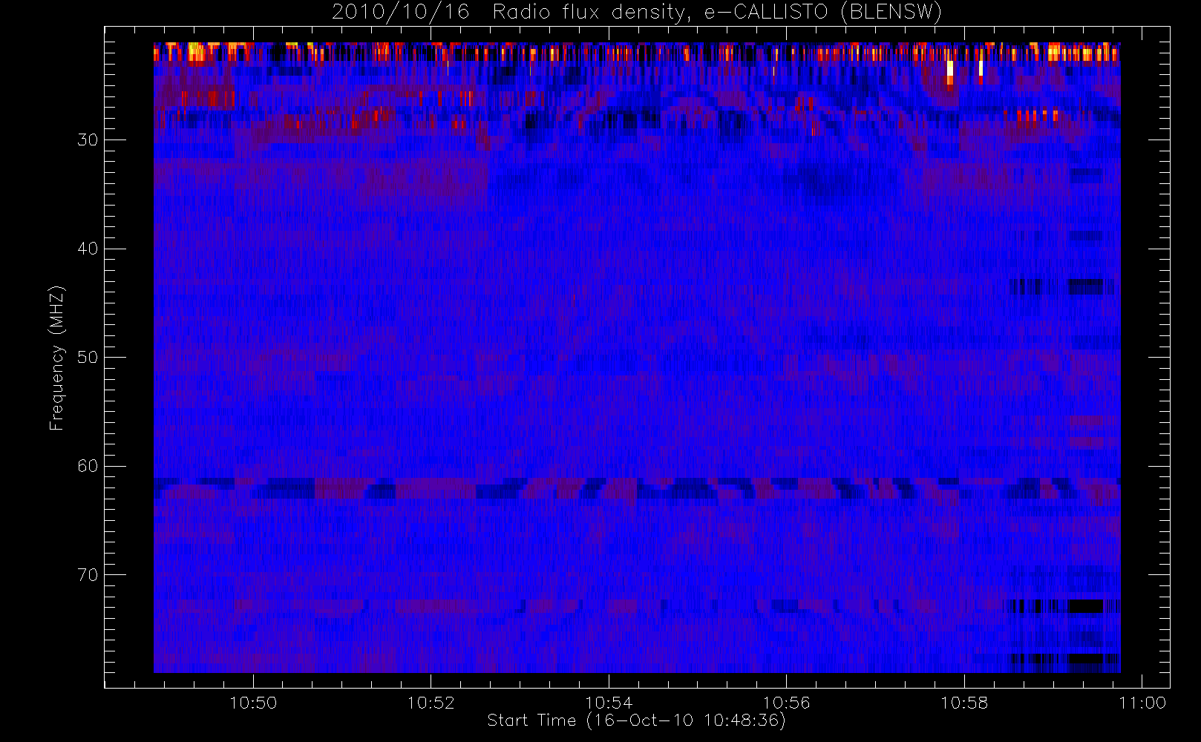Click the y-axis tick label '70'
This screenshot has height=742, width=1201.
tap(88, 575)
